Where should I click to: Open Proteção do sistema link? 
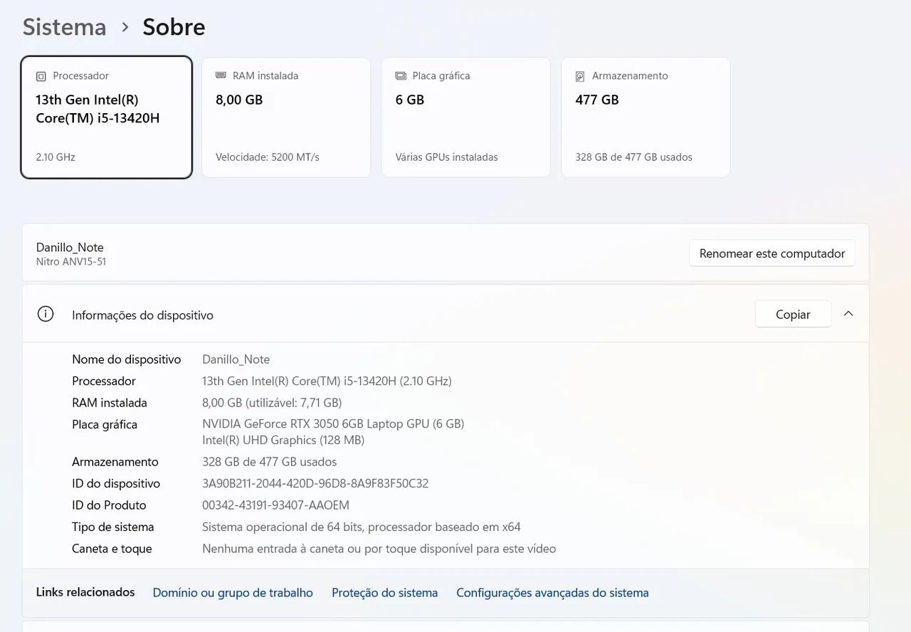click(384, 593)
